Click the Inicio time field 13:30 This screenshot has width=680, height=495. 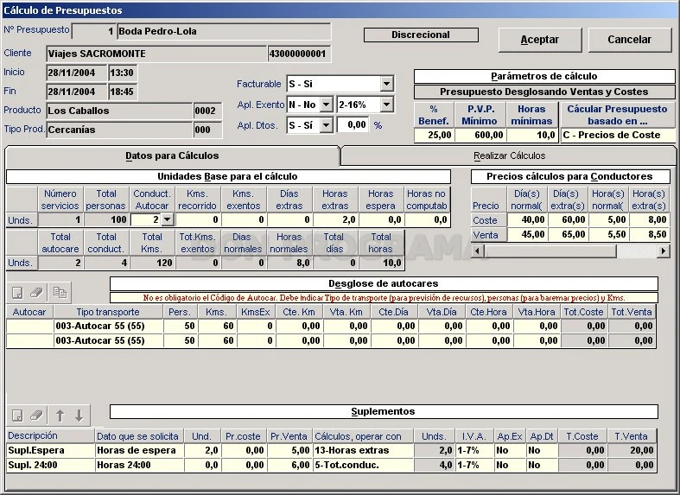coord(123,73)
